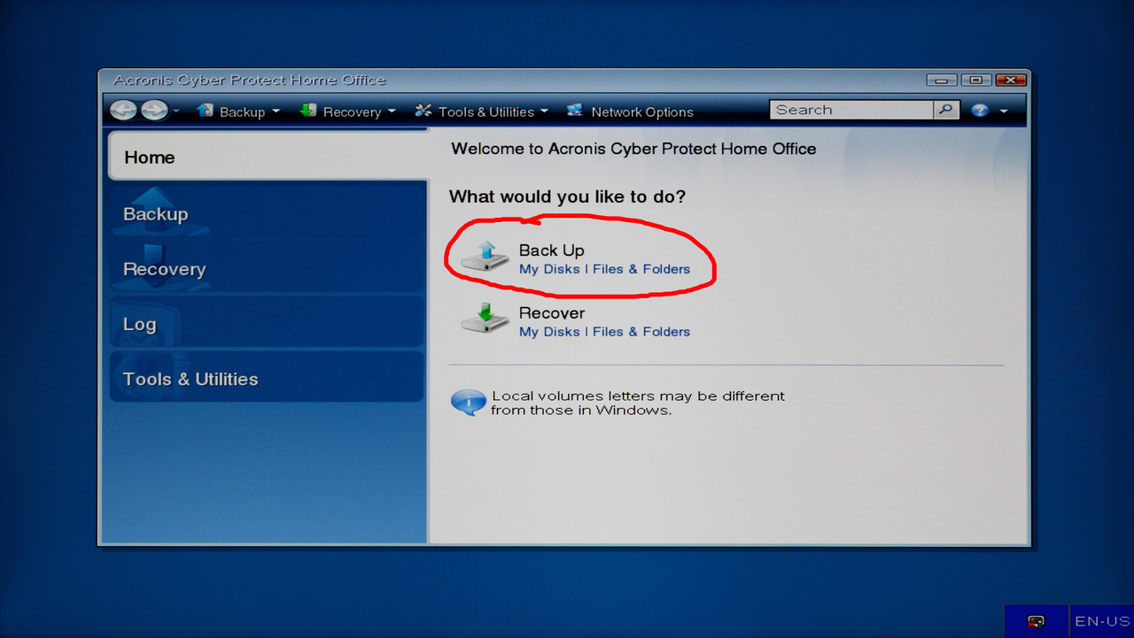Image resolution: width=1134 pixels, height=638 pixels.
Task: Click the blue Help question mark icon
Action: tap(980, 111)
